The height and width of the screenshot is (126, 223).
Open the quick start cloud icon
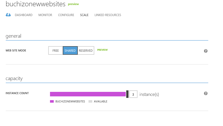(x=8, y=15)
